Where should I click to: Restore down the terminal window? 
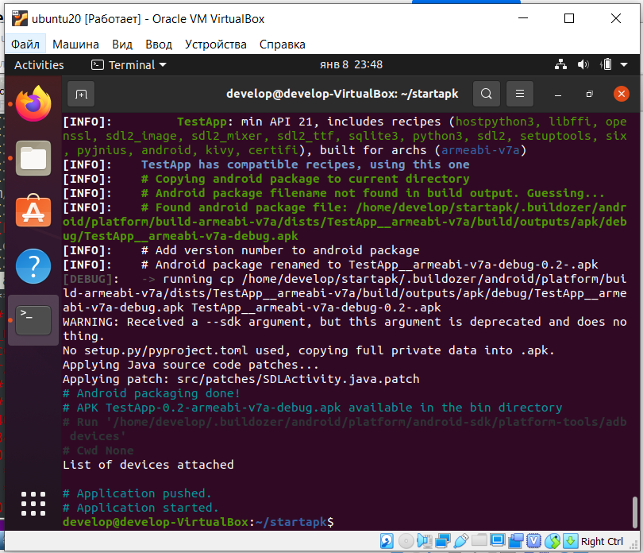pos(590,94)
